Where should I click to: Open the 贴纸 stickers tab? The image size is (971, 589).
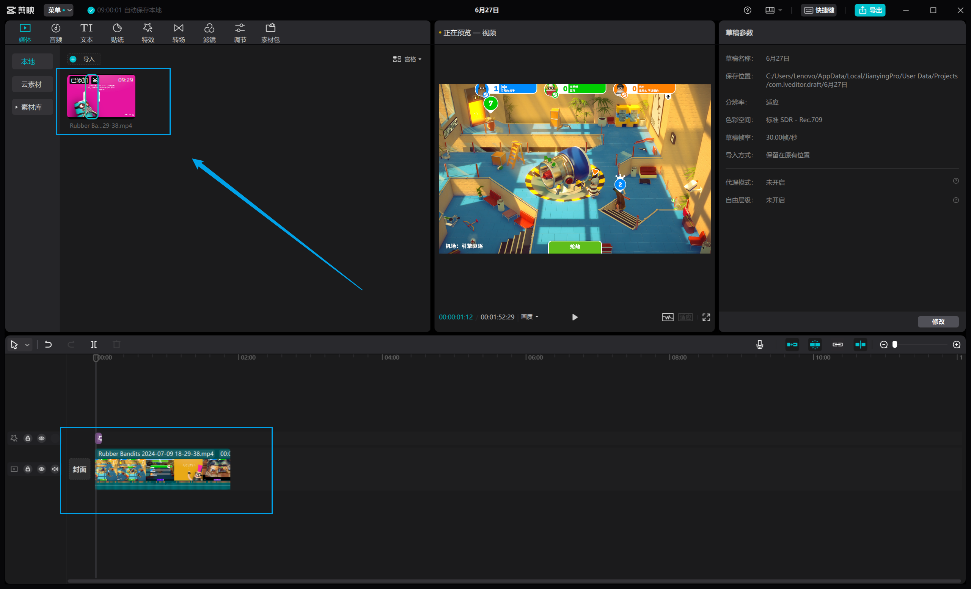pyautogui.click(x=117, y=33)
